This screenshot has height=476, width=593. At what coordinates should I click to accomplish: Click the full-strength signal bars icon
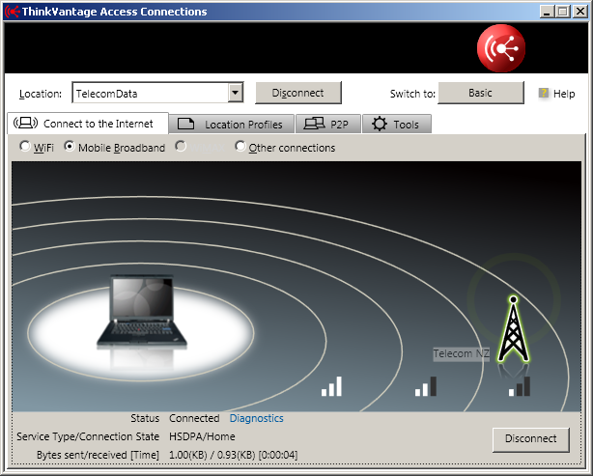[331, 386]
